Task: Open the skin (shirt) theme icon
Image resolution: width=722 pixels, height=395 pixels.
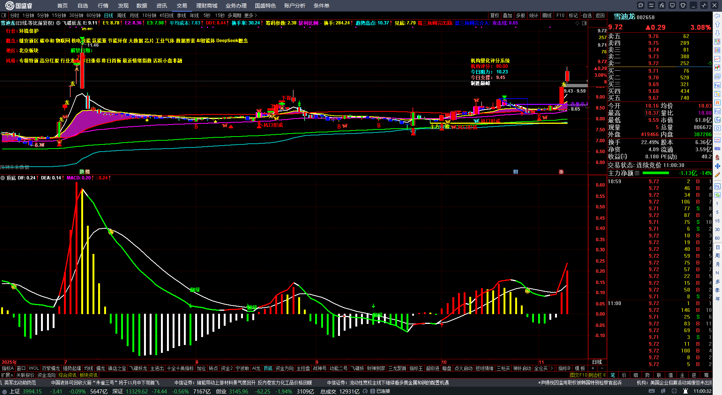Action: pyautogui.click(x=683, y=5)
